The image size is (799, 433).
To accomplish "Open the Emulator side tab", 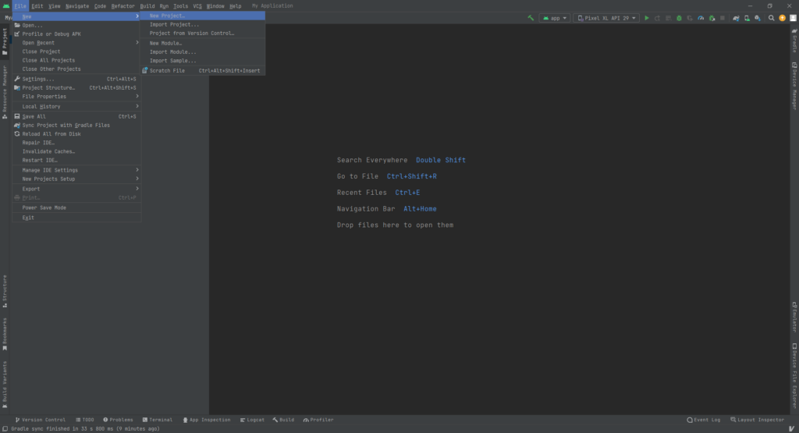I will (x=794, y=317).
